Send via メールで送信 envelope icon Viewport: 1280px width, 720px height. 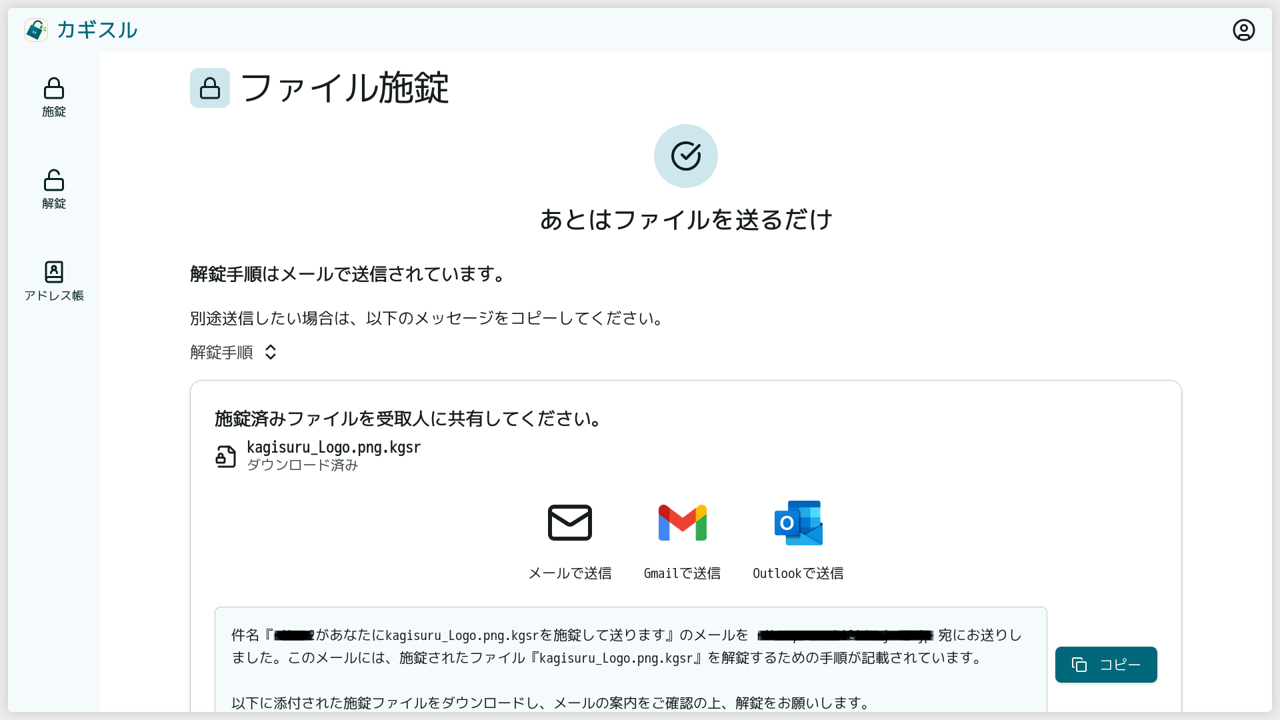pyautogui.click(x=570, y=523)
